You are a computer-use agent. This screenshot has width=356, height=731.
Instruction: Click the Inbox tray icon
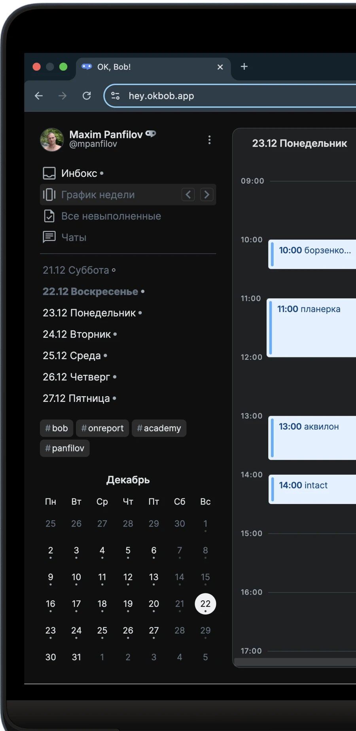click(x=49, y=173)
